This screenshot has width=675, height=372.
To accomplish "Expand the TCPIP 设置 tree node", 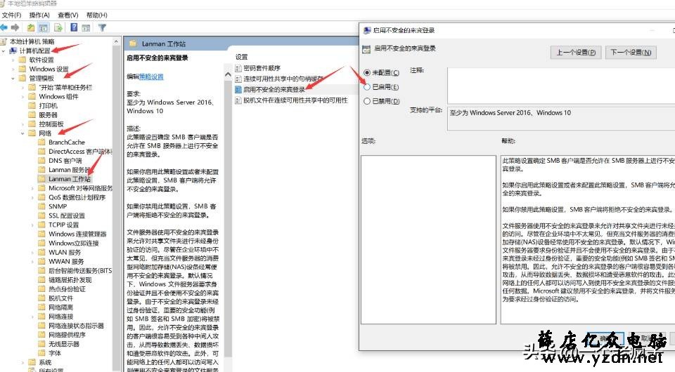I will pyautogui.click(x=33, y=225).
